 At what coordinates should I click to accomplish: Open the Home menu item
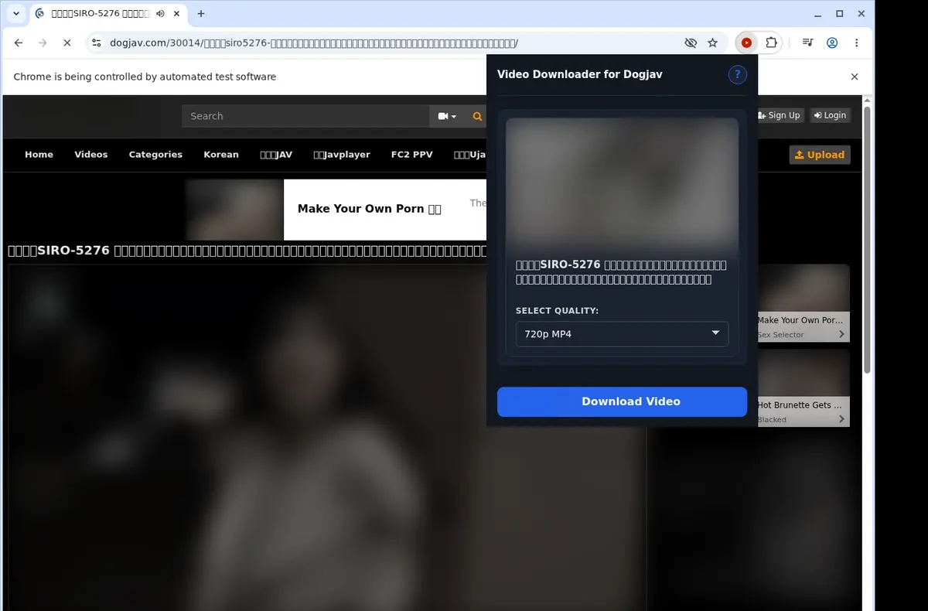tap(39, 155)
